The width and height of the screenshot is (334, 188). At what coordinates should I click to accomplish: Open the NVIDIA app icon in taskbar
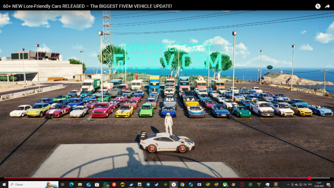click(165, 184)
